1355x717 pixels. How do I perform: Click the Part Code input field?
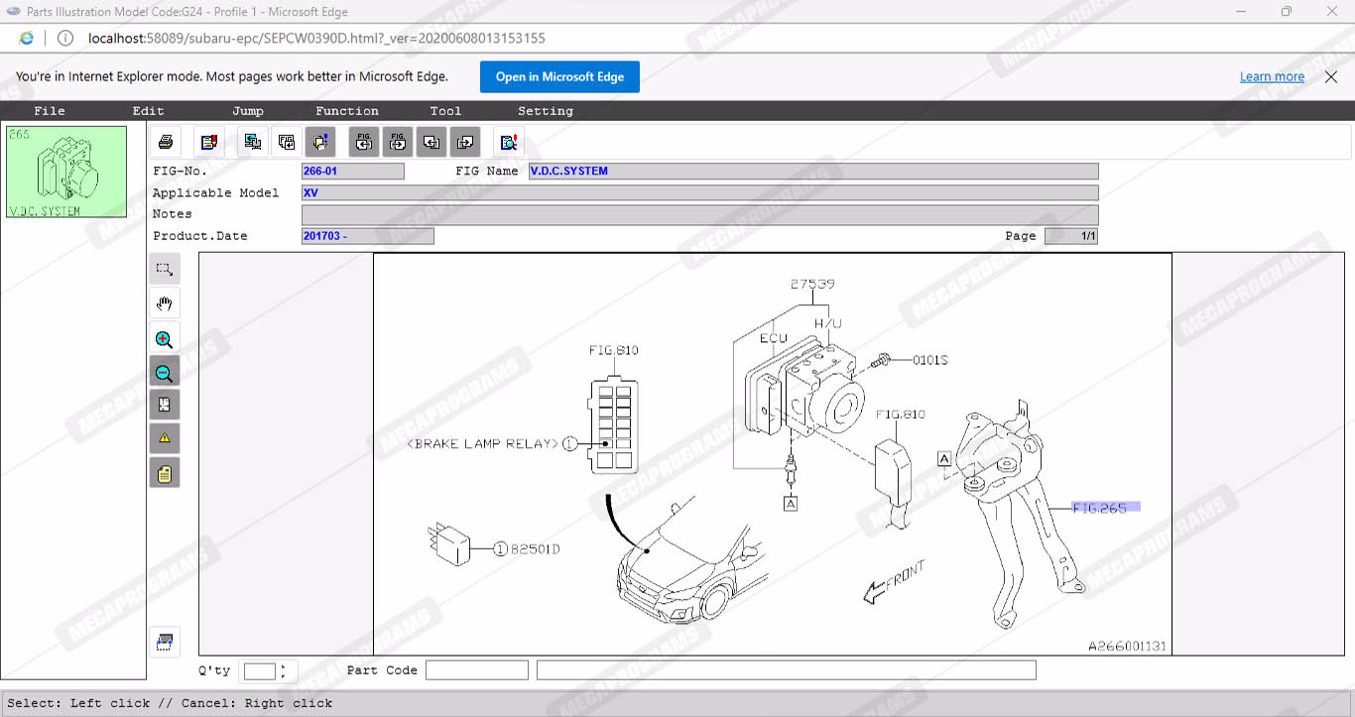coord(477,670)
